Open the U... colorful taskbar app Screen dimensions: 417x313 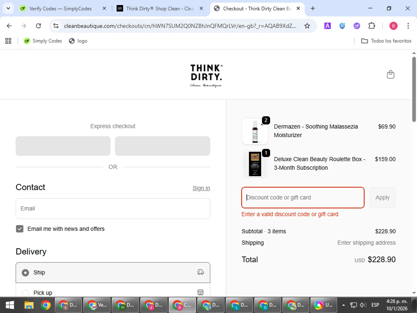click(324, 305)
